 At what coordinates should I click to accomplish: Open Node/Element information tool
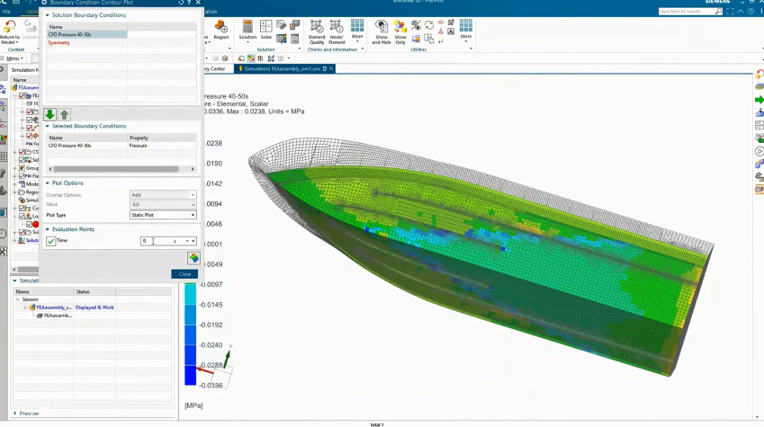click(337, 32)
